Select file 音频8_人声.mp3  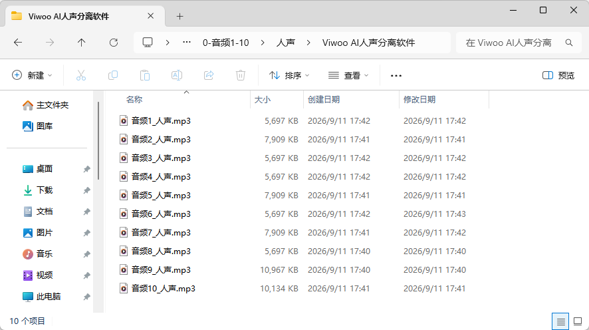point(161,251)
